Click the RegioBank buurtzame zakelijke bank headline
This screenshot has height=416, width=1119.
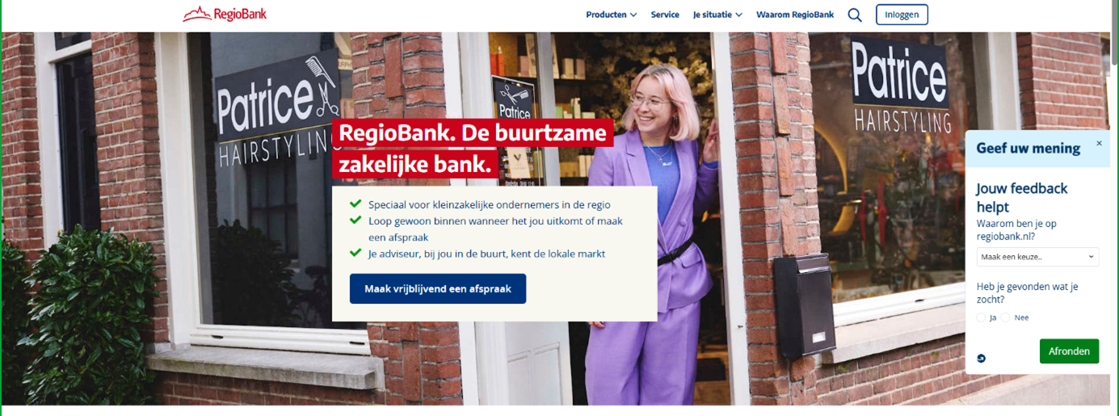(x=473, y=149)
